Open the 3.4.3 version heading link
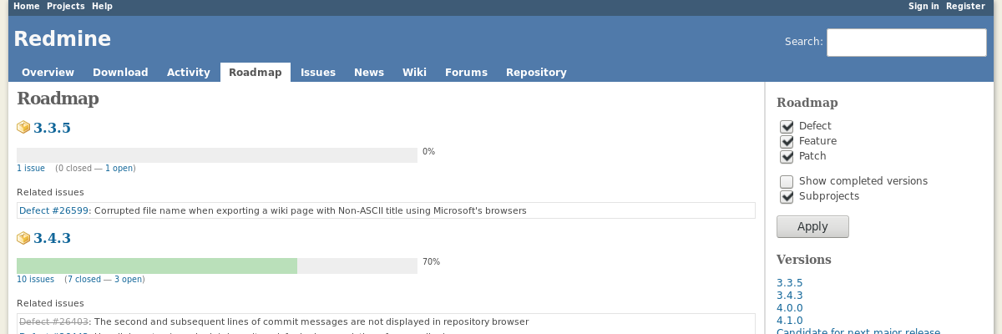 point(52,238)
